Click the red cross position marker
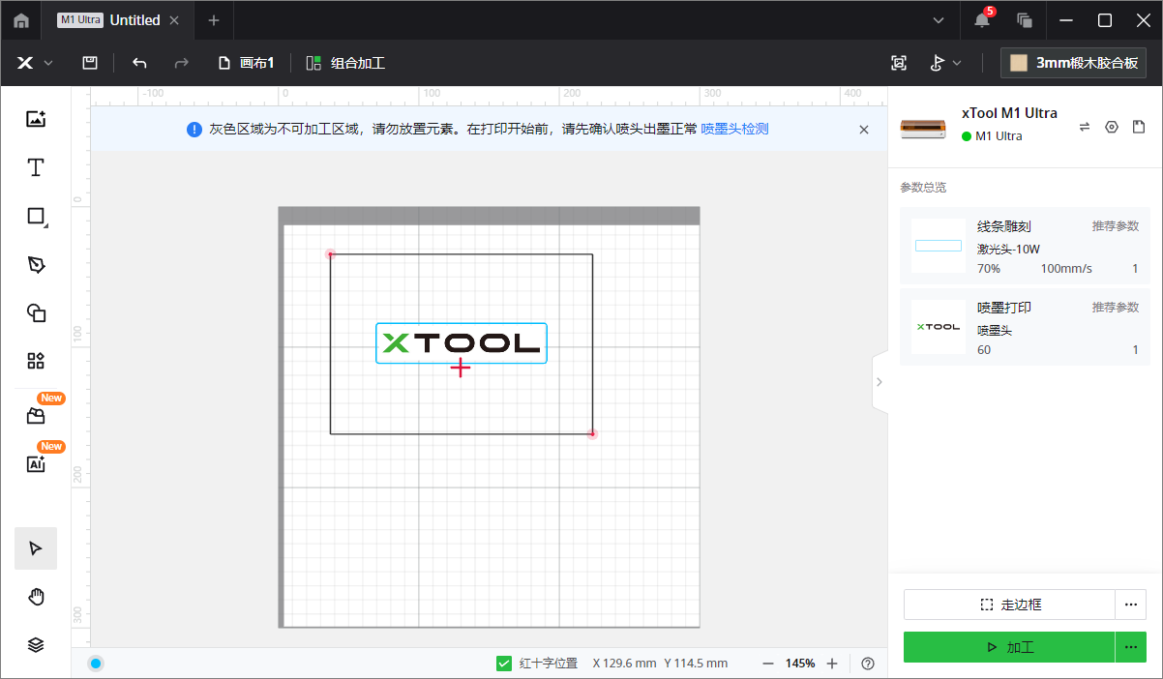The image size is (1163, 679). pyautogui.click(x=461, y=368)
